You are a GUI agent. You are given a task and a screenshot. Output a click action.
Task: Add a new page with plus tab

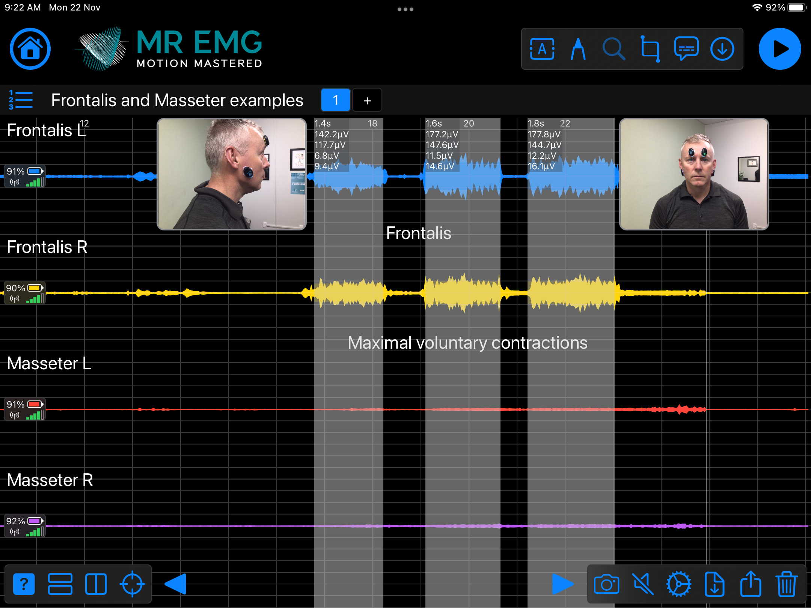pos(367,100)
